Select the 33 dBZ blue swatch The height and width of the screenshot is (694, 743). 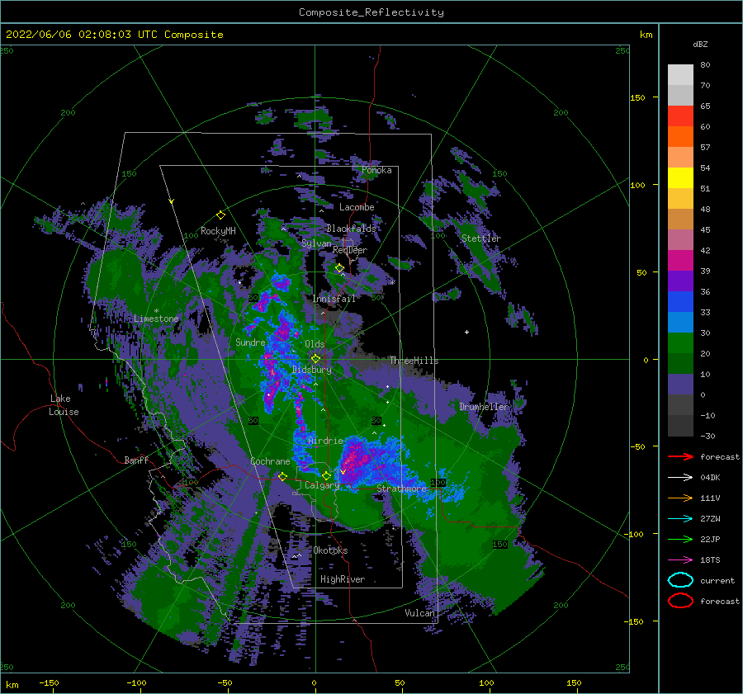[680, 323]
